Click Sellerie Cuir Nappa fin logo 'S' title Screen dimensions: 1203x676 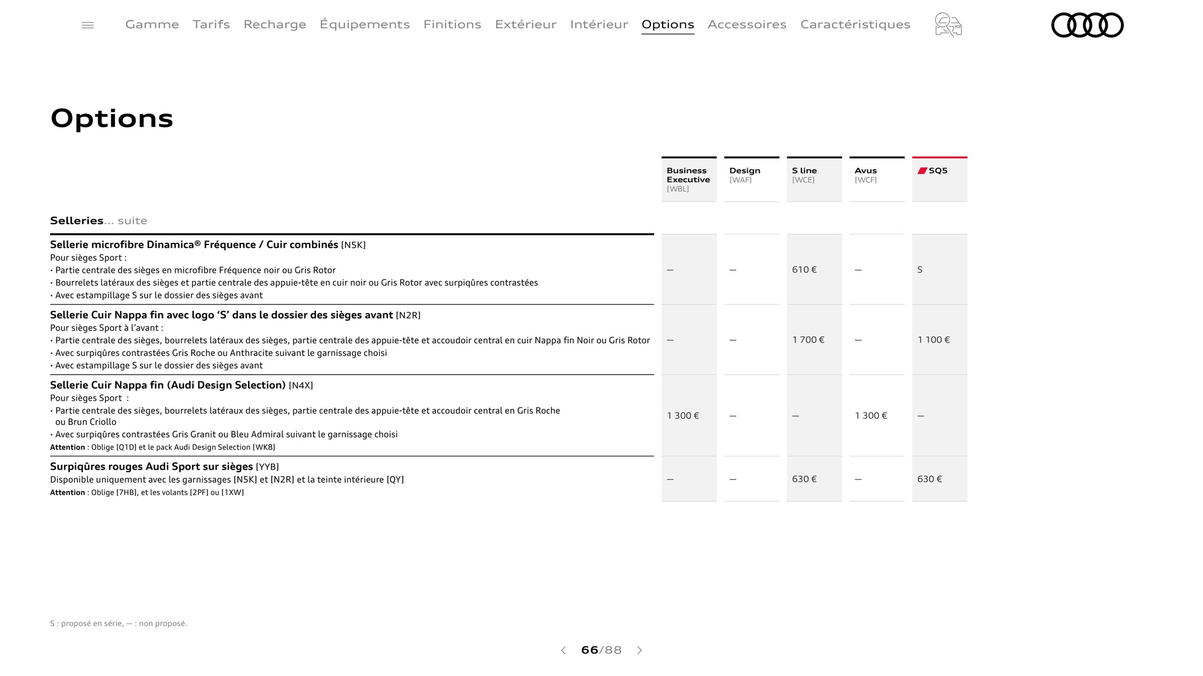235,315
